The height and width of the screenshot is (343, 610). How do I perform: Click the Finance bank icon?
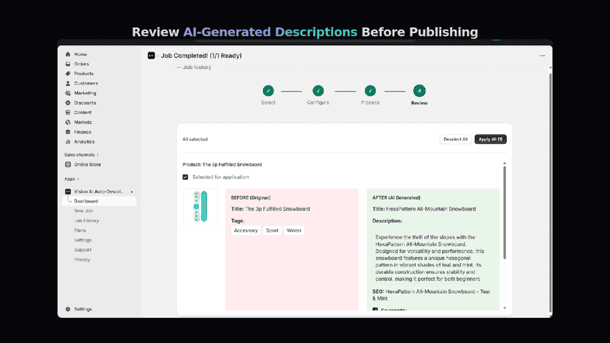[68, 132]
